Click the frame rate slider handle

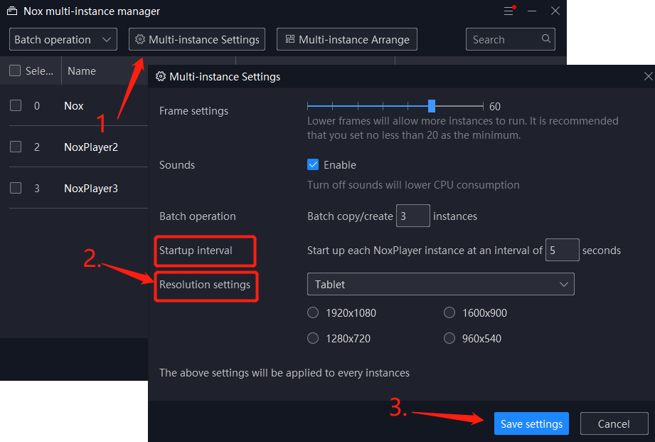432,106
